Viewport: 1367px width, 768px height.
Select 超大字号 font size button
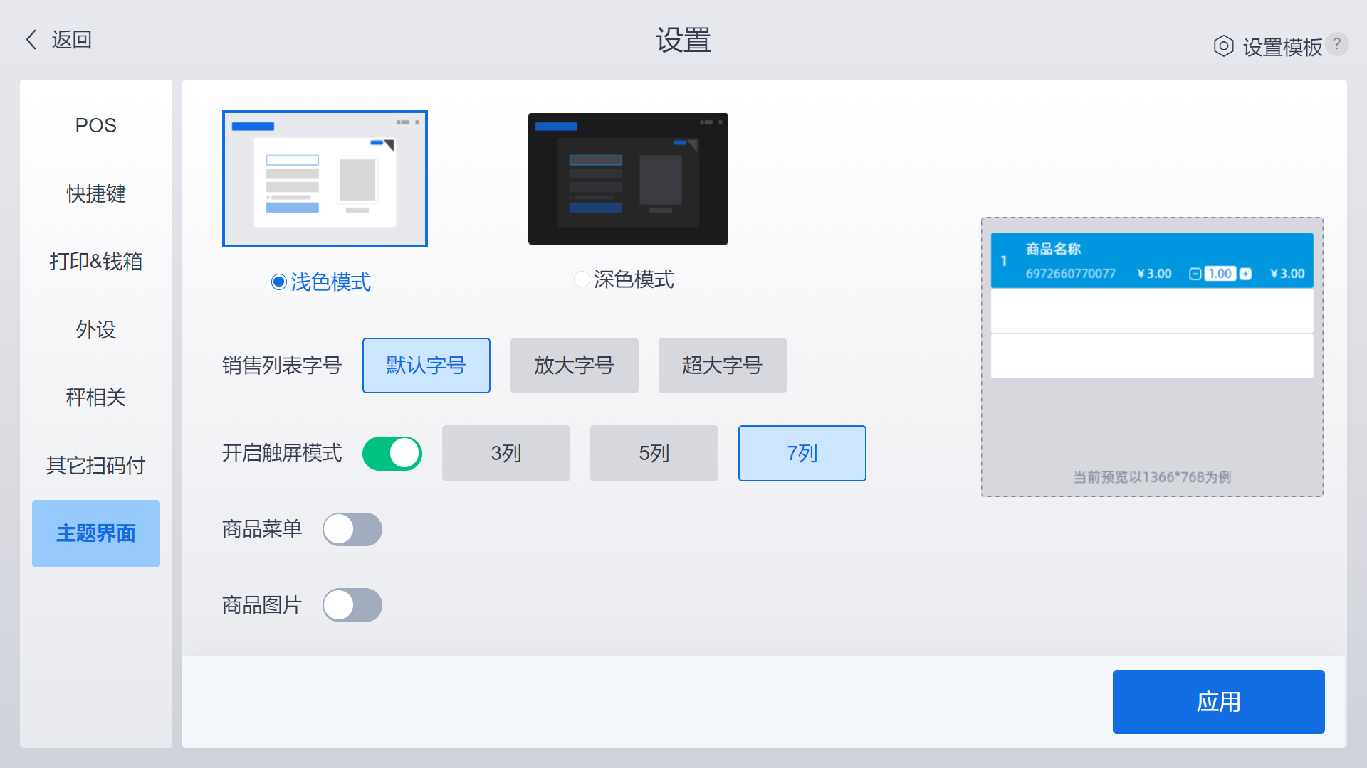(722, 366)
